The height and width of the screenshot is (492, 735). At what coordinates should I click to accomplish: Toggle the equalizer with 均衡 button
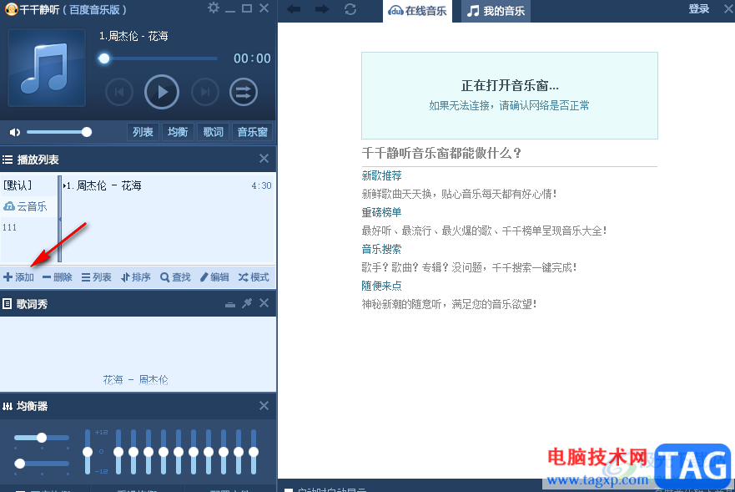click(x=179, y=132)
